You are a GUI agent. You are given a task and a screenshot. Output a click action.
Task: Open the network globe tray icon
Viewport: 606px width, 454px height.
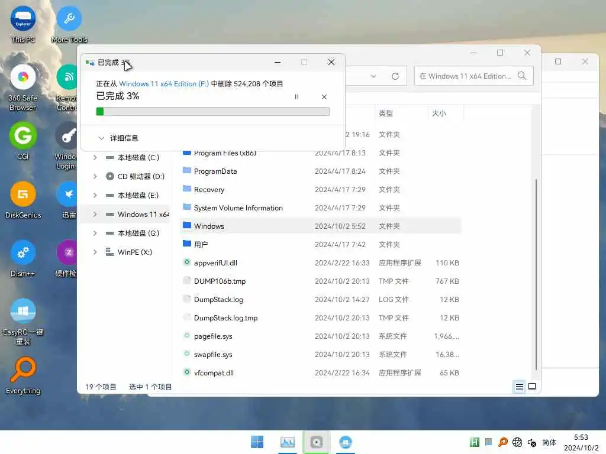[x=517, y=442]
